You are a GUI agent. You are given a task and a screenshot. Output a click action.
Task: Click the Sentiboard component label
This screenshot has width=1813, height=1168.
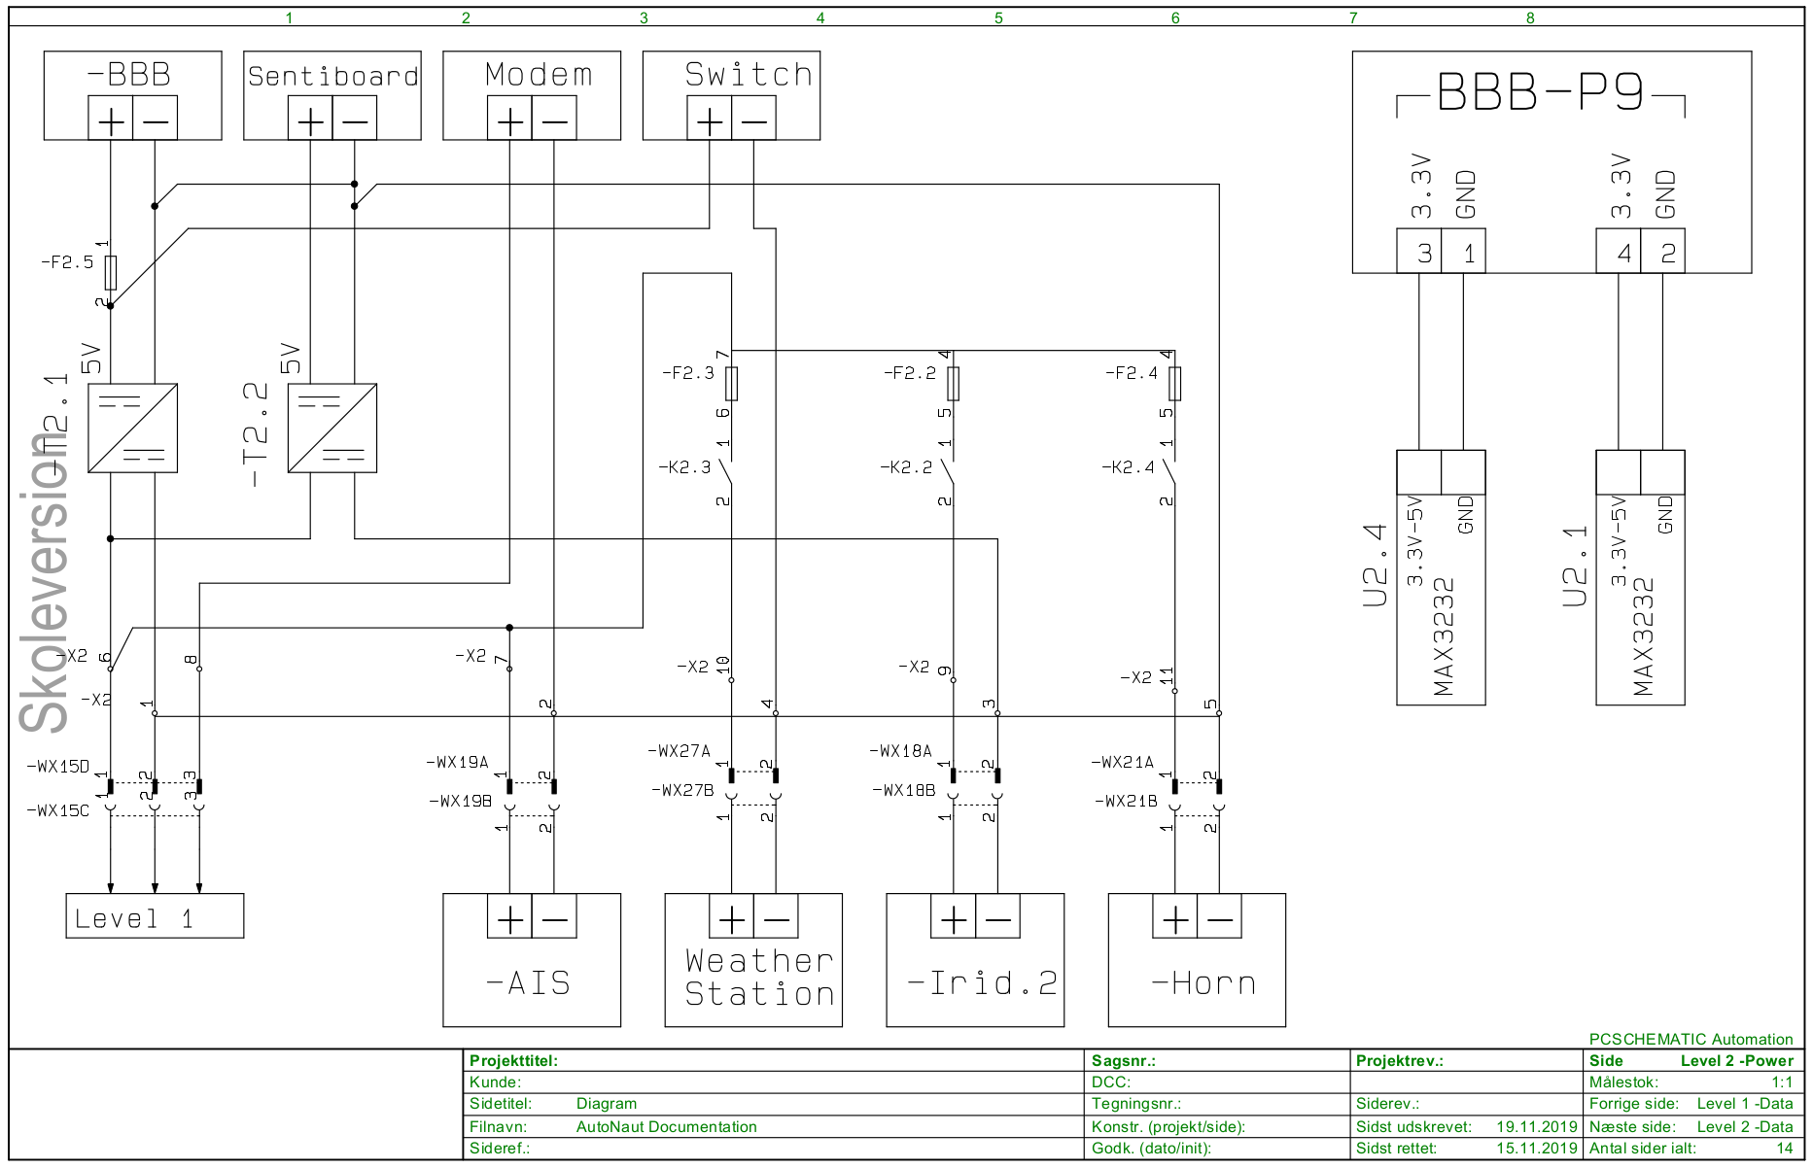pos(332,76)
